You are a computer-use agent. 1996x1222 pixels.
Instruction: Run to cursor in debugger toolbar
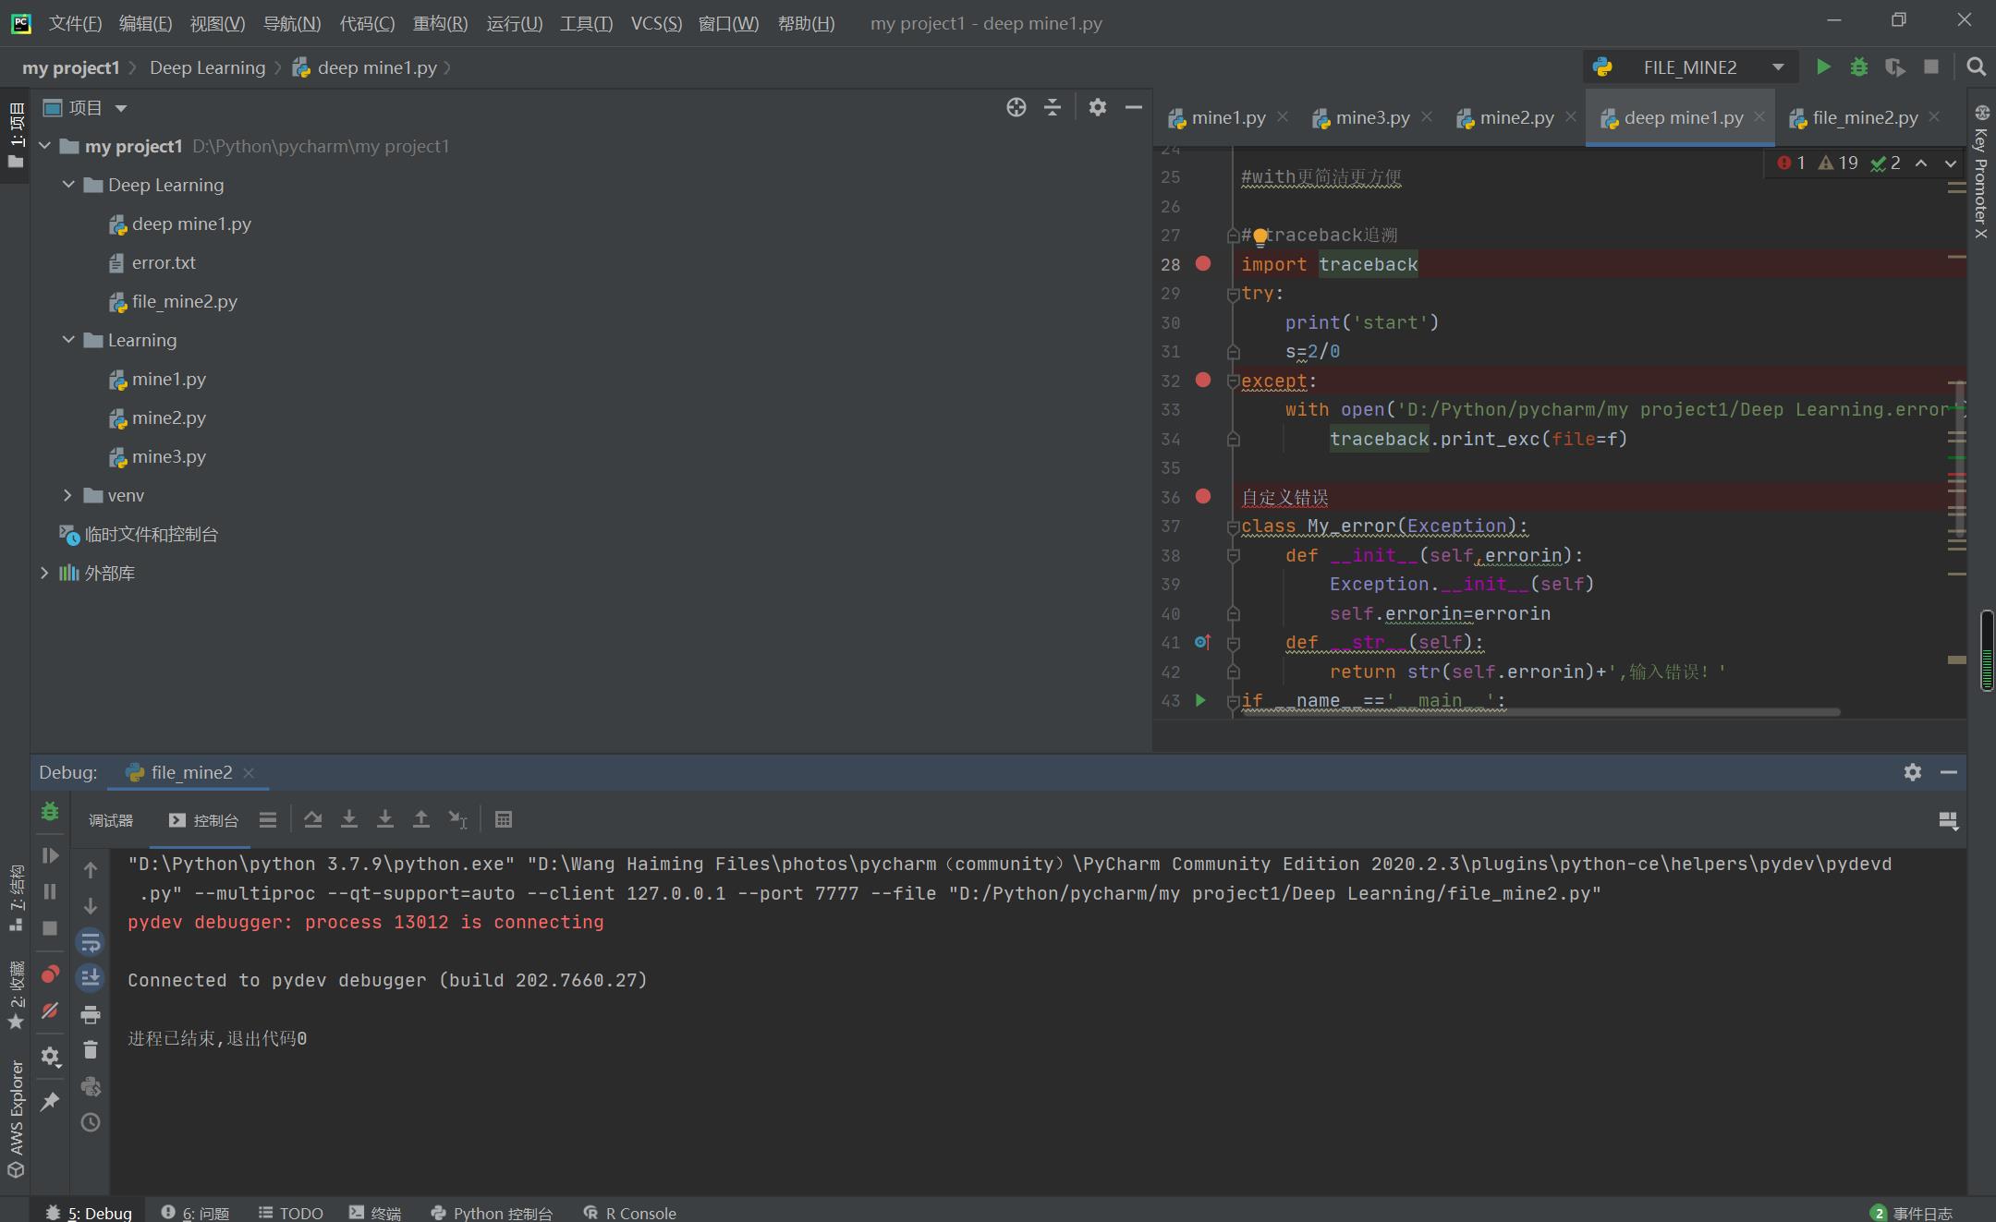point(458,819)
